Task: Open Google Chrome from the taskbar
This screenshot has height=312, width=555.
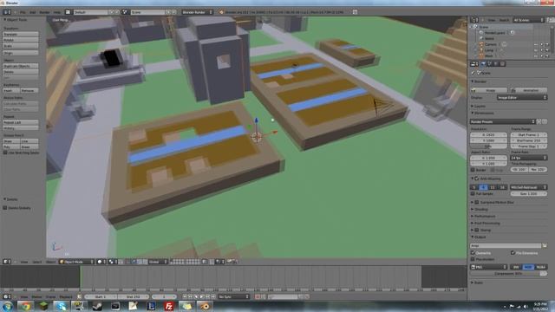Action: click(x=25, y=306)
